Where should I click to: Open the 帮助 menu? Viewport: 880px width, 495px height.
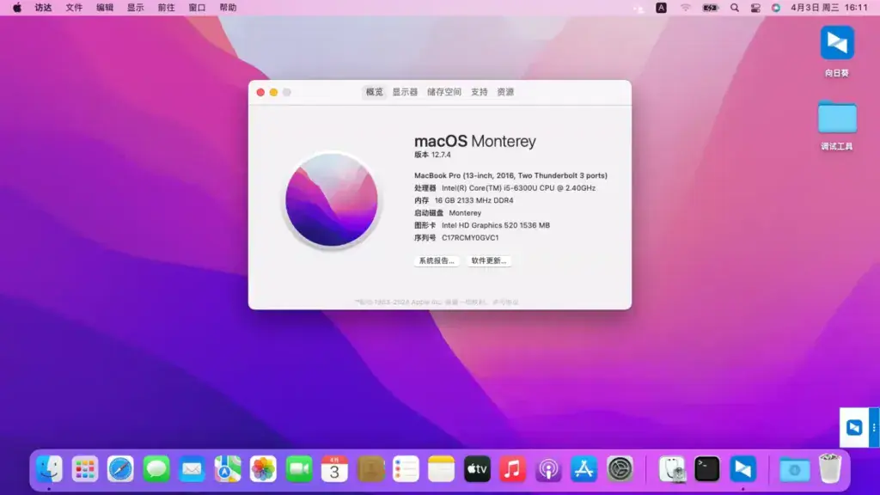228,8
